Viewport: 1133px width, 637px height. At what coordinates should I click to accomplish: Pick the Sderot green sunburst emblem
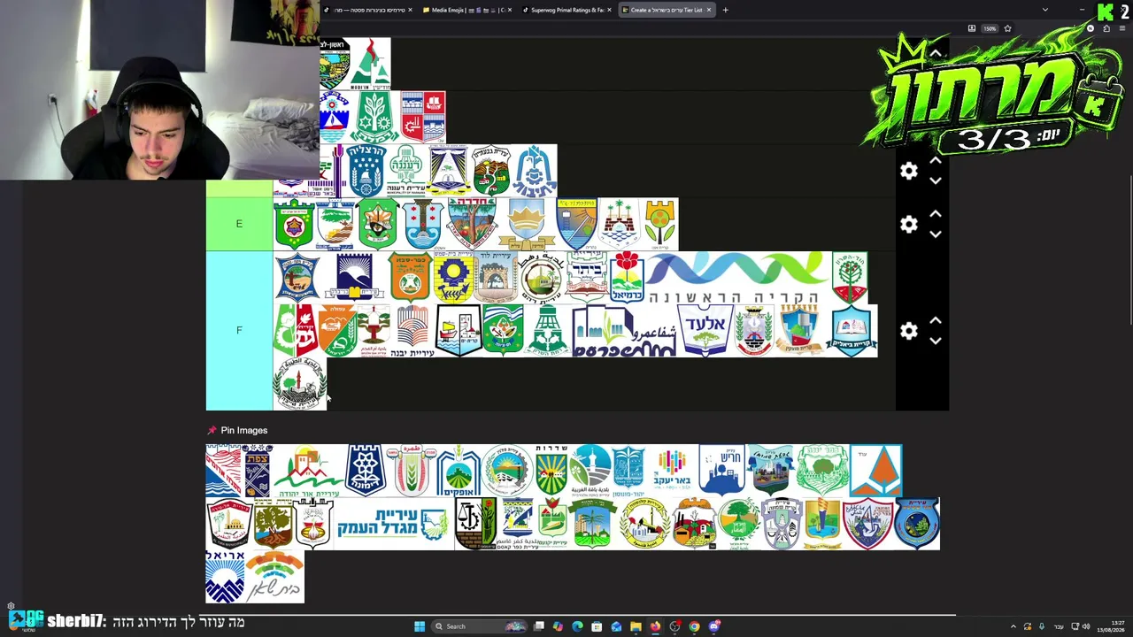[x=551, y=471]
